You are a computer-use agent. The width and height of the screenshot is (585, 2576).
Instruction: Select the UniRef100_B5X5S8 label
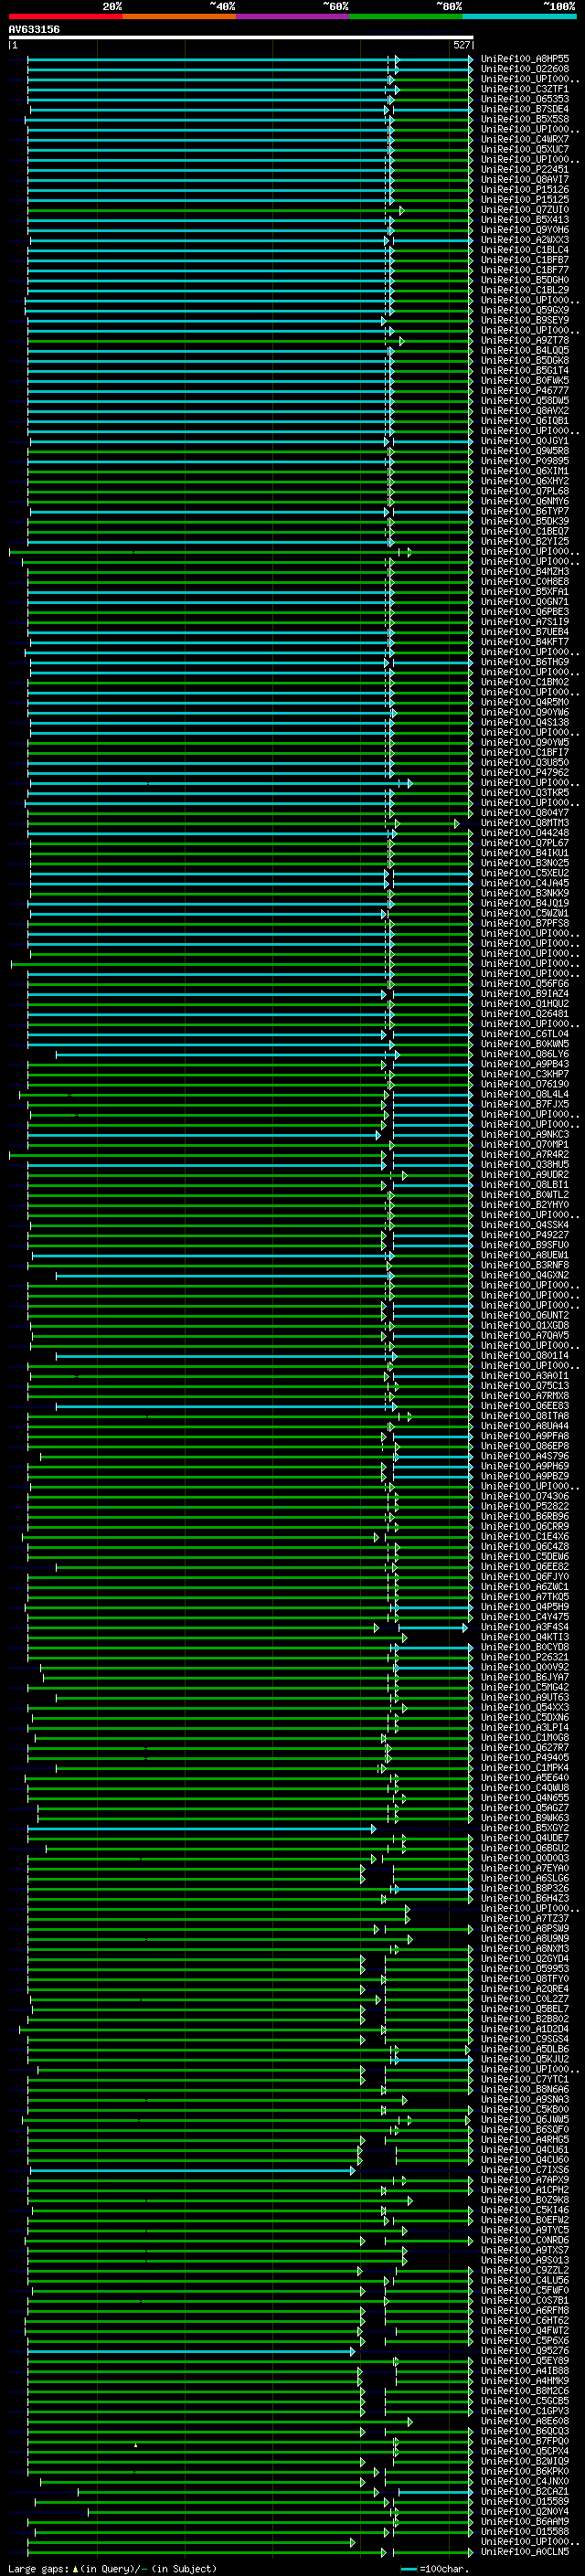525,119
